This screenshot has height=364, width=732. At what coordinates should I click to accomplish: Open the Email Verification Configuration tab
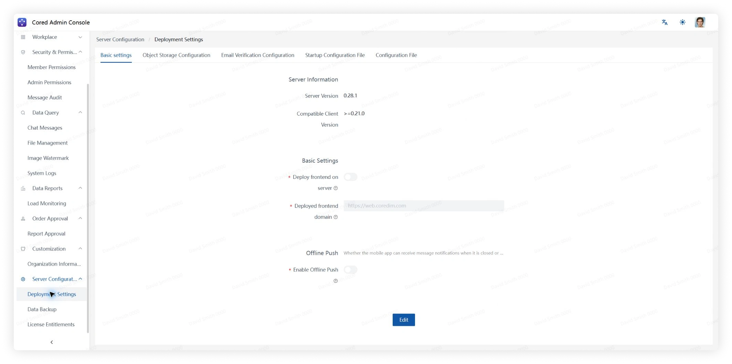pyautogui.click(x=258, y=55)
